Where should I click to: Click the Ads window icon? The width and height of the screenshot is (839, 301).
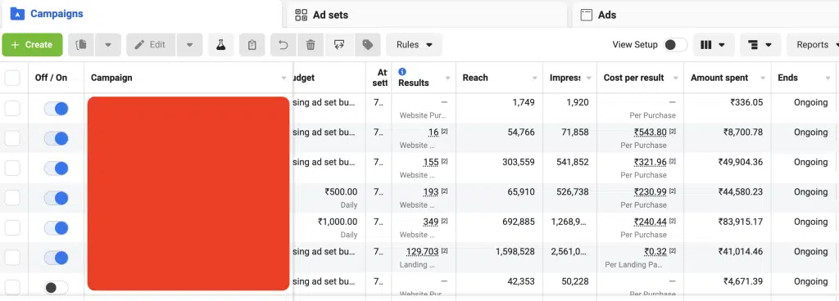587,15
